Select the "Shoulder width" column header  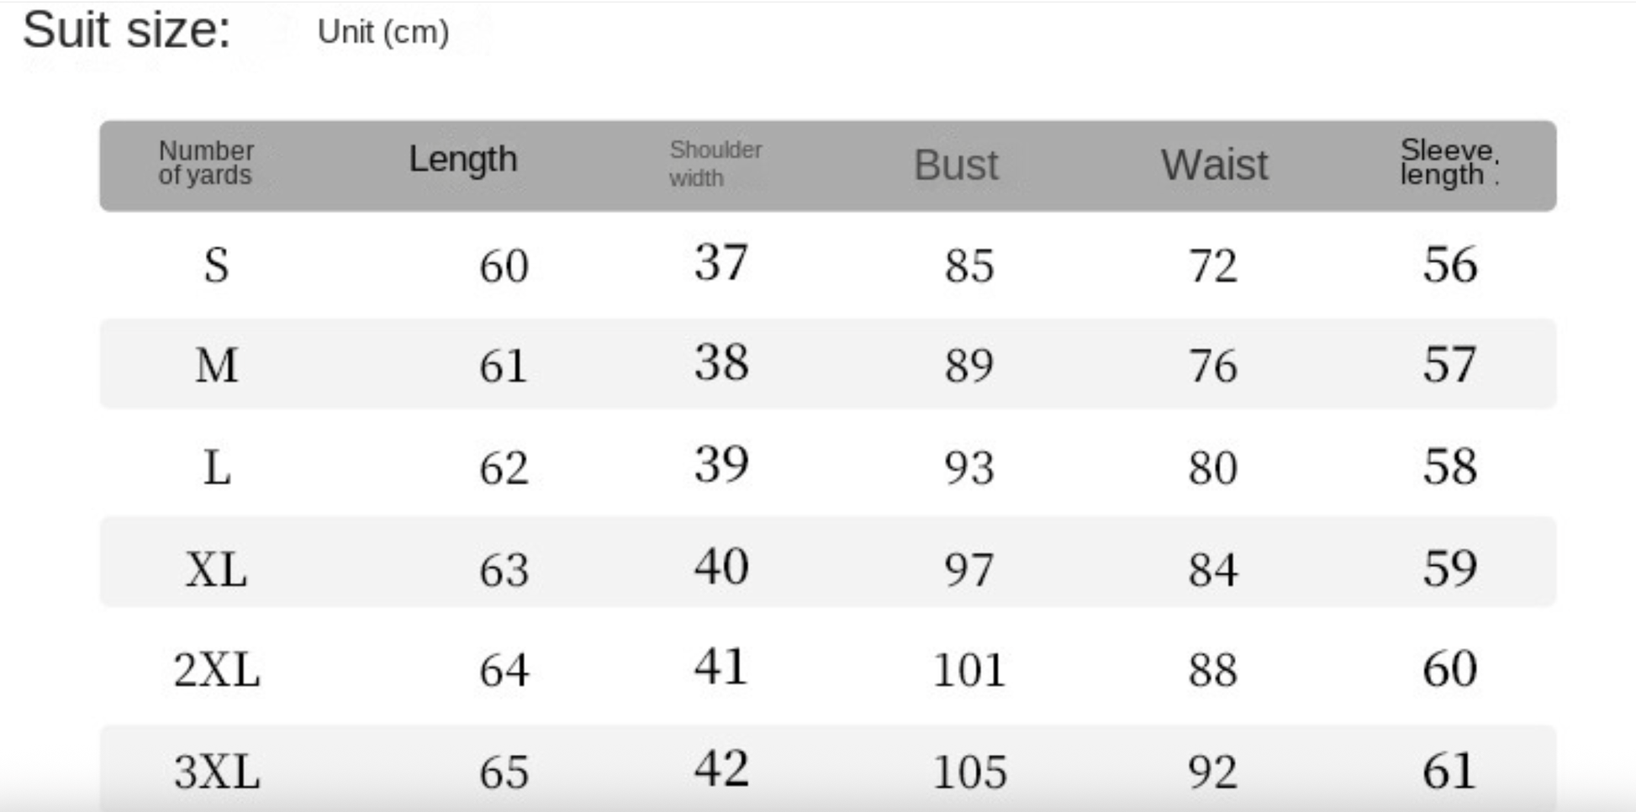point(715,164)
